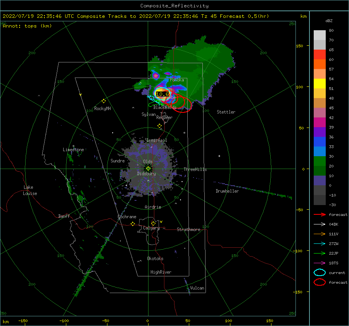Select the Lake Louise label

click(x=30, y=190)
